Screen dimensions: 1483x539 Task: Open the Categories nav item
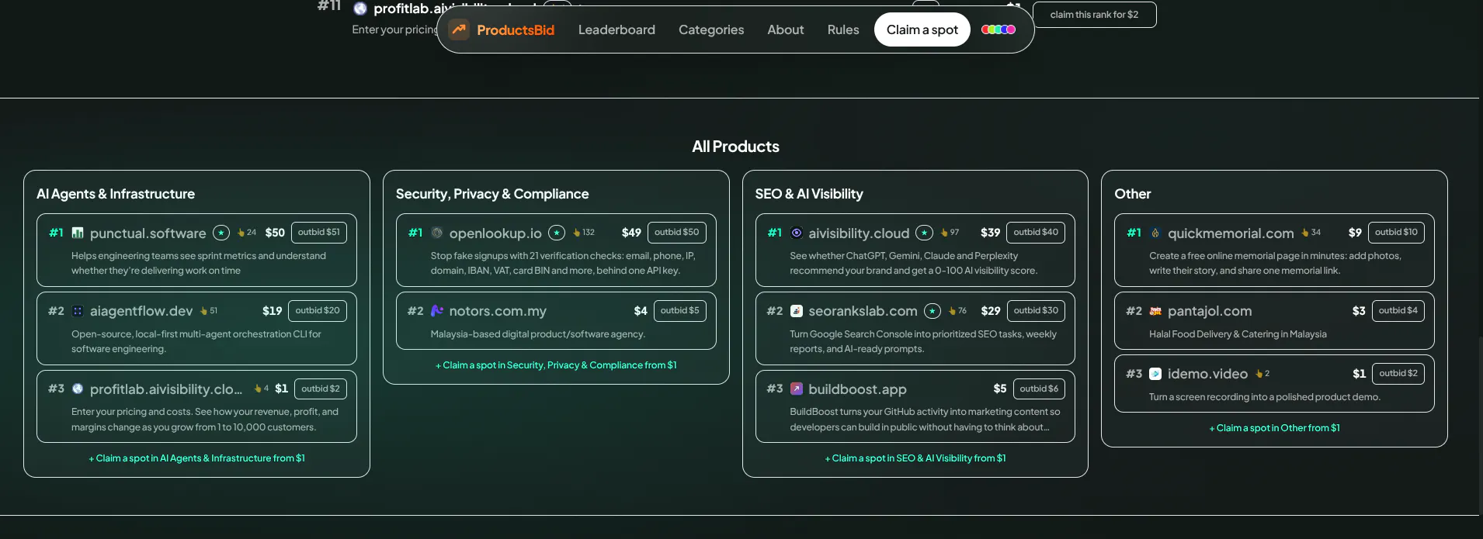(711, 29)
